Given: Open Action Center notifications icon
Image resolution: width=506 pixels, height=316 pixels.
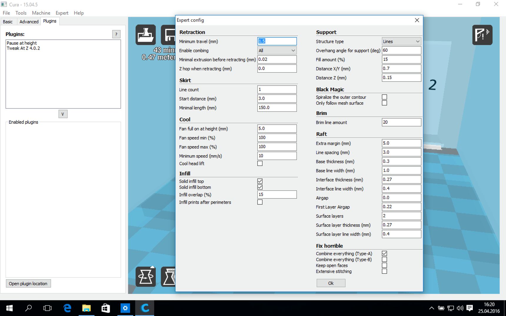Looking at the screenshot, I should 470,308.
